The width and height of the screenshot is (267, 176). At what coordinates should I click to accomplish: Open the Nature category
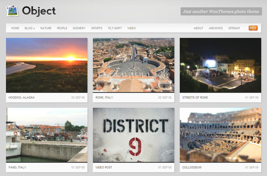(46, 28)
